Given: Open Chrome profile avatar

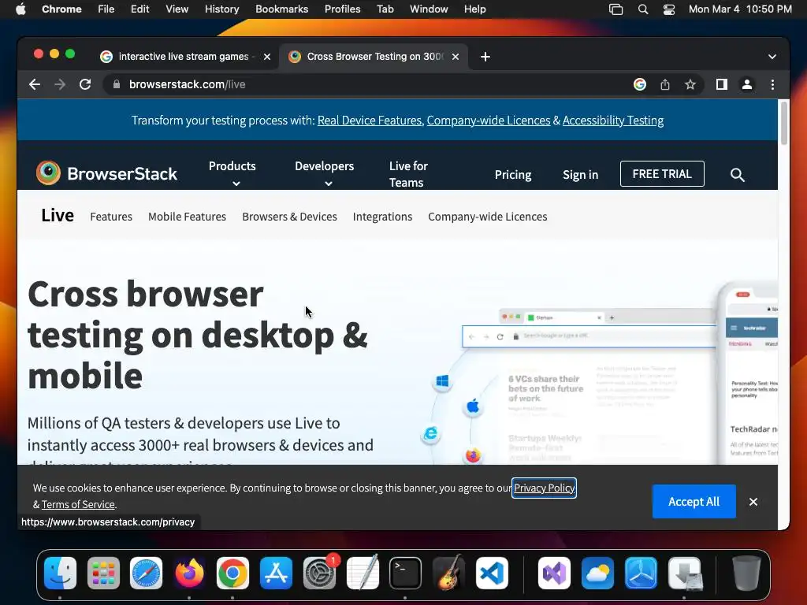Looking at the screenshot, I should point(747,84).
